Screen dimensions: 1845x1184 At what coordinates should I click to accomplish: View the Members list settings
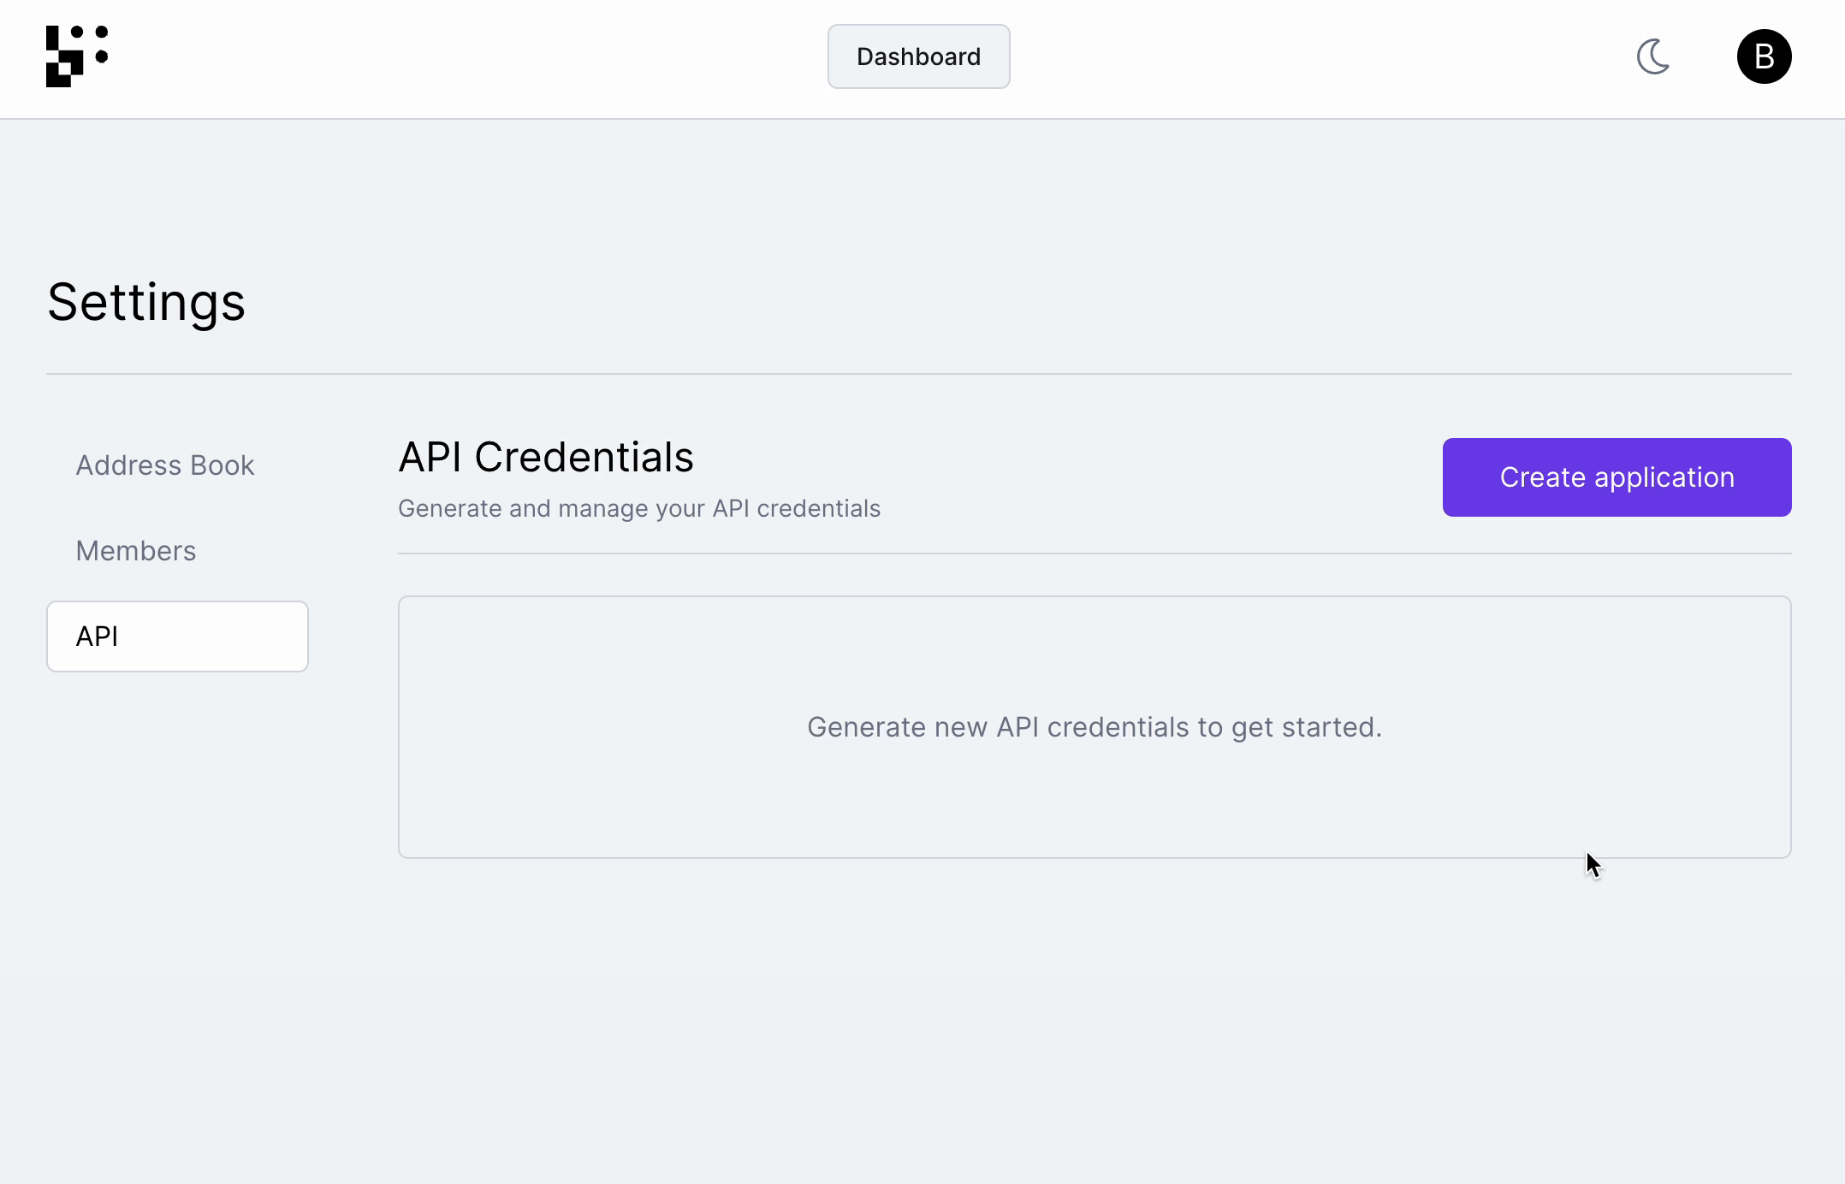point(136,551)
